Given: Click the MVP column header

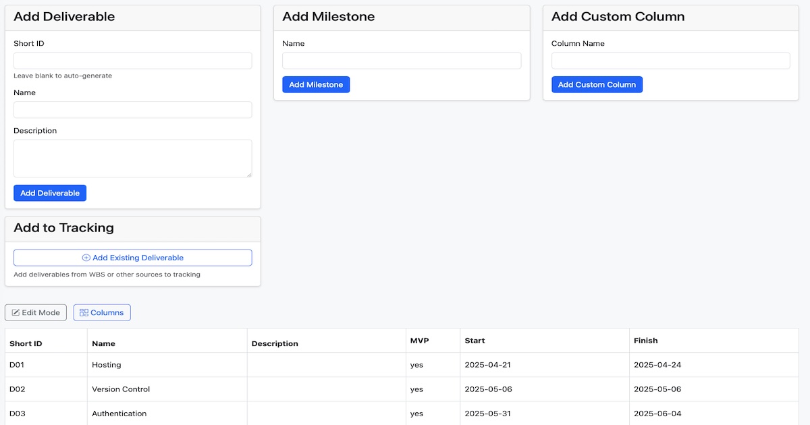Looking at the screenshot, I should click(x=433, y=341).
